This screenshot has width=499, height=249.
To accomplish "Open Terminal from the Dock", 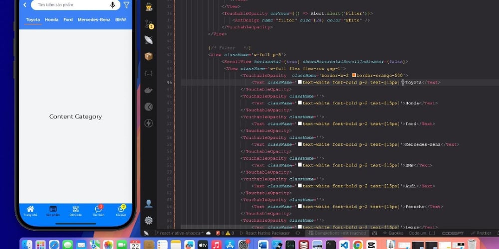I will 331,245.
